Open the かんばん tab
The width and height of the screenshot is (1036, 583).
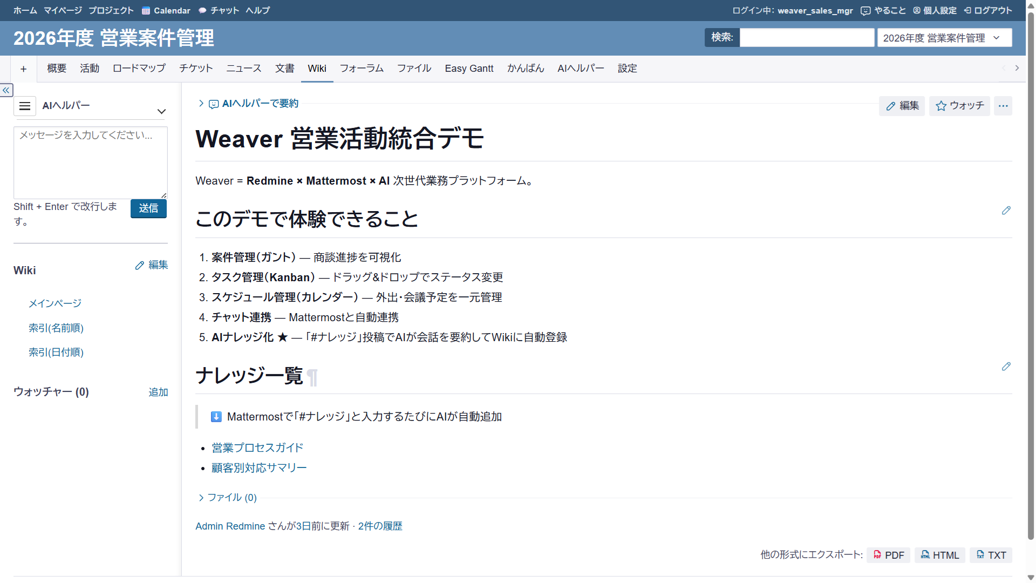(526, 69)
